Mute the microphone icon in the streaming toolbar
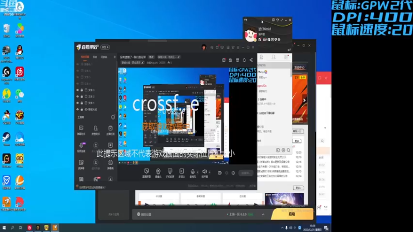This screenshot has width=413, height=232. pyautogui.click(x=193, y=172)
